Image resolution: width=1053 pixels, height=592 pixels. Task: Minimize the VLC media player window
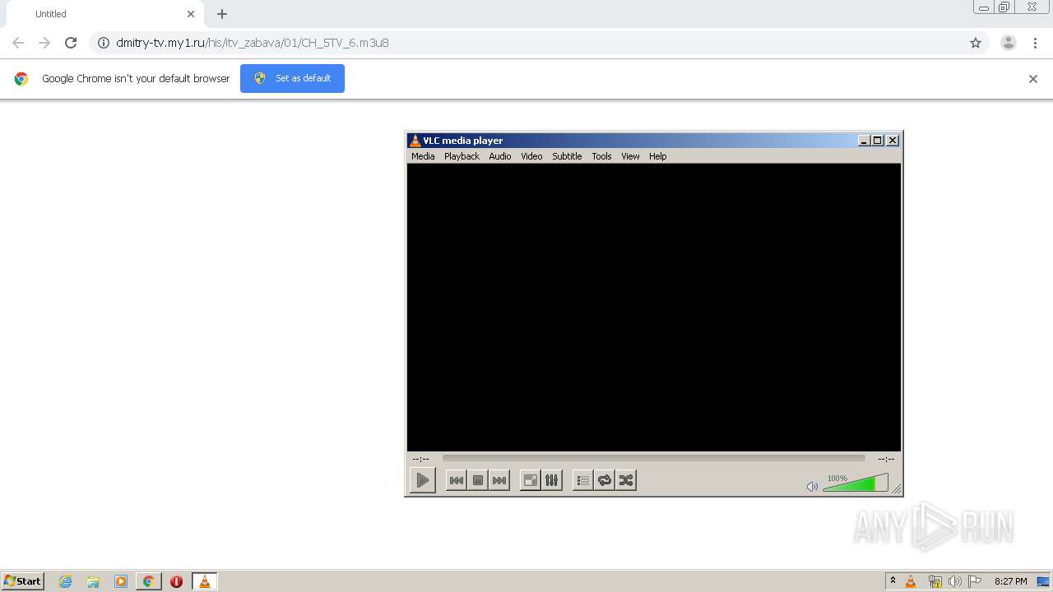tap(864, 141)
